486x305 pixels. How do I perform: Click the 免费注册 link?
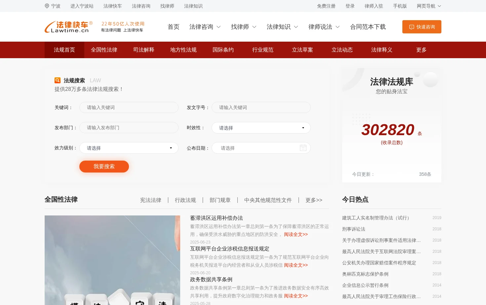click(326, 6)
